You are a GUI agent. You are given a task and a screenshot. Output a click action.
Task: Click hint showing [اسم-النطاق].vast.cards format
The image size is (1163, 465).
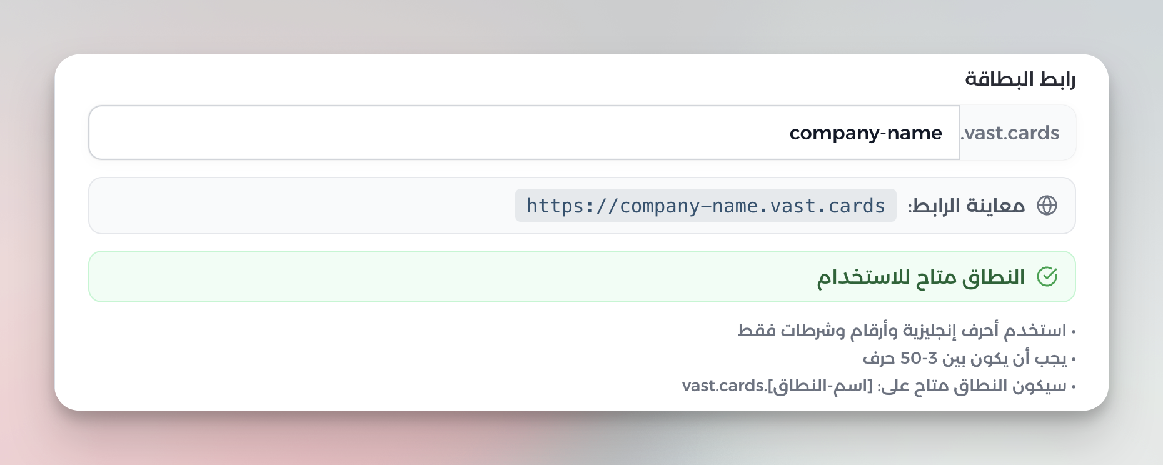pos(879,386)
